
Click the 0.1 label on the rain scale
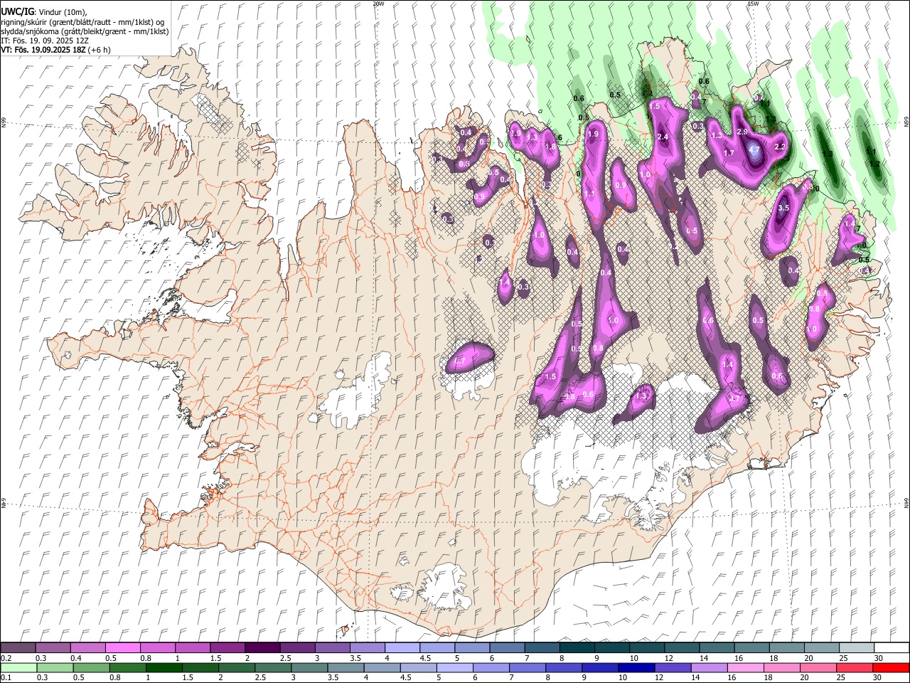[6, 677]
